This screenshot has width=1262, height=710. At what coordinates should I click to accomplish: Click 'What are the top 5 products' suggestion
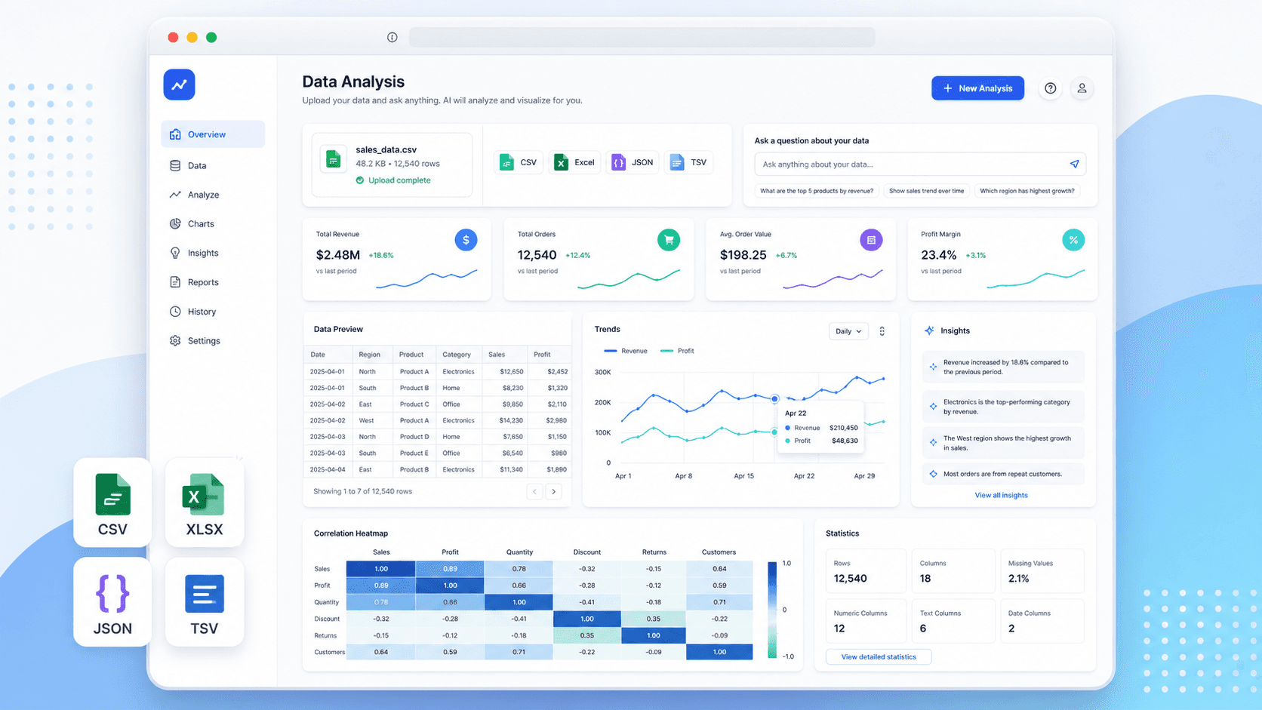817,191
